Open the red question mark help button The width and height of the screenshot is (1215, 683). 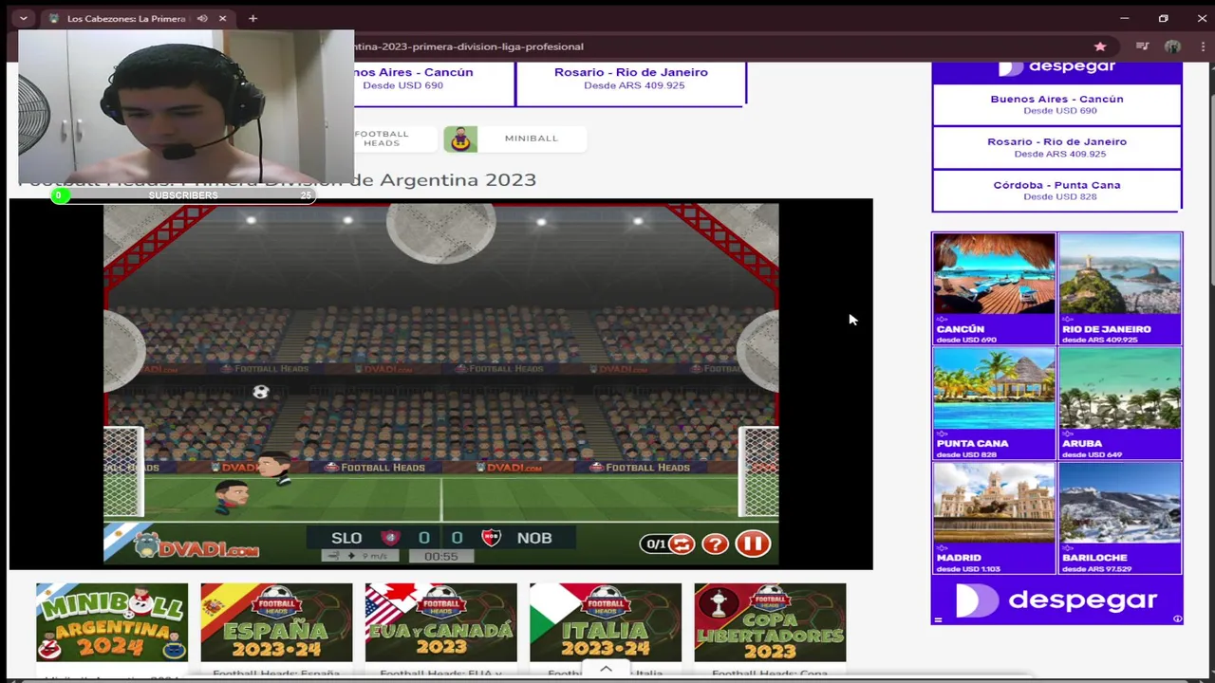tap(715, 544)
